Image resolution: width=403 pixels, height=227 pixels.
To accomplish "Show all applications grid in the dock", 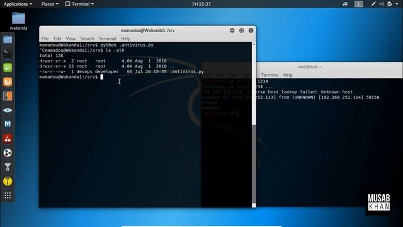I will click(x=8, y=195).
